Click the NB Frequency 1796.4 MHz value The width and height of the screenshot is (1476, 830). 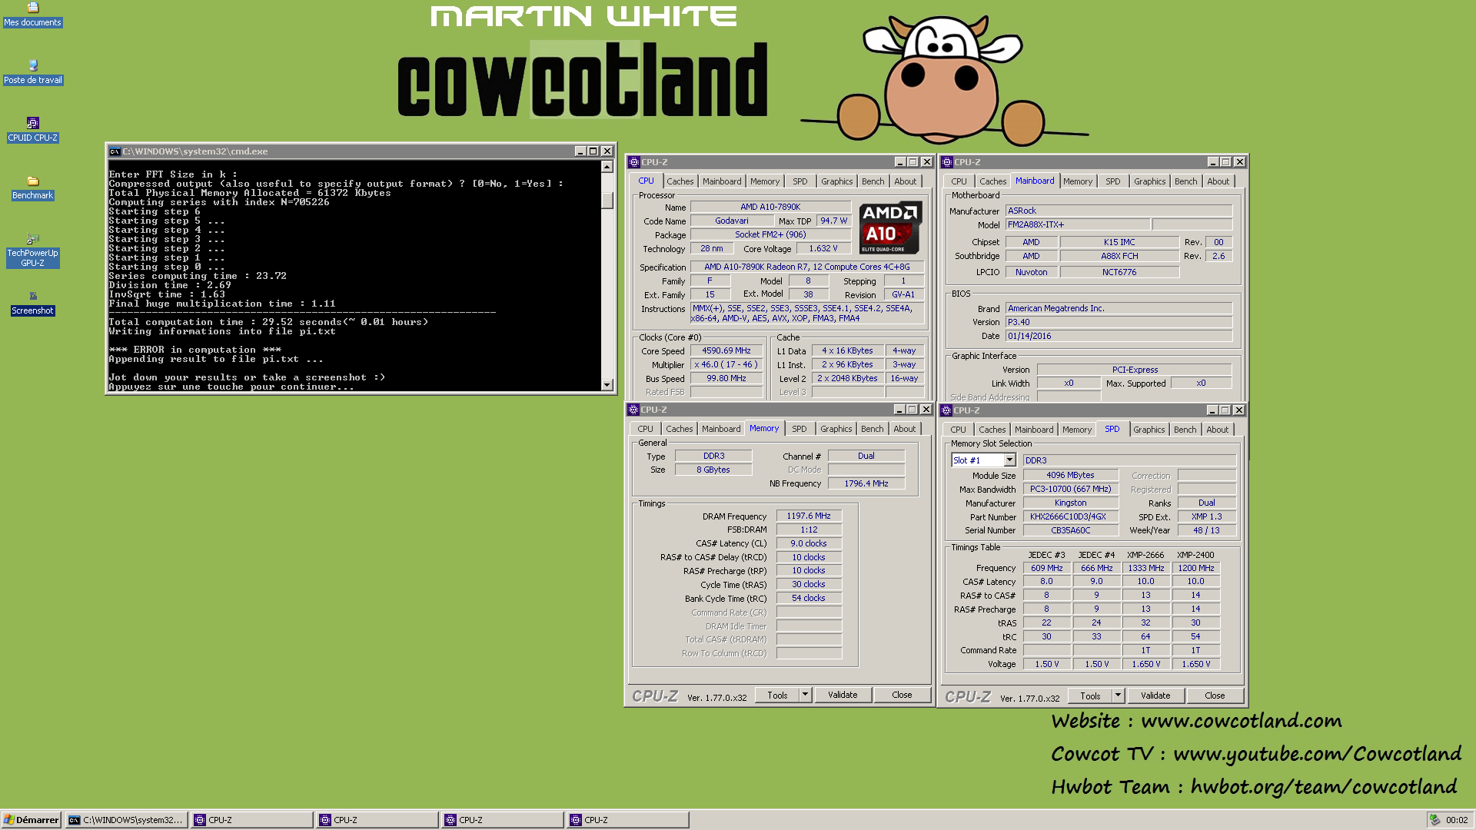pyautogui.click(x=866, y=483)
